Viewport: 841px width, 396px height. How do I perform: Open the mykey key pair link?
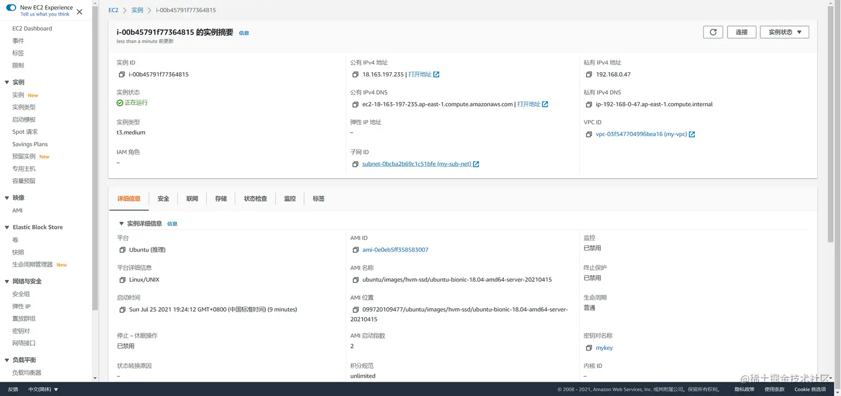tap(604, 348)
